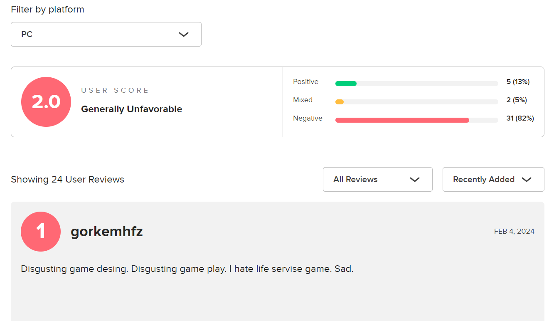The width and height of the screenshot is (554, 321).
Task: Select the Mixed reviews label
Action: (303, 100)
